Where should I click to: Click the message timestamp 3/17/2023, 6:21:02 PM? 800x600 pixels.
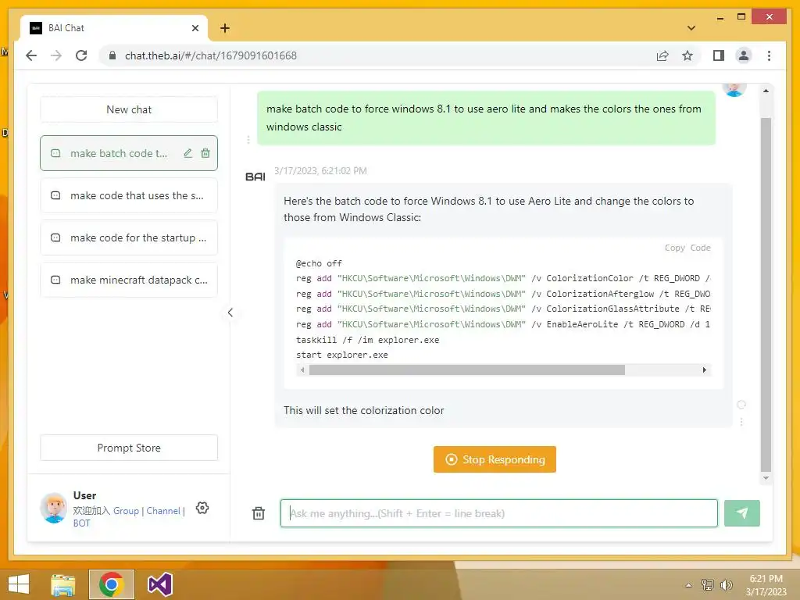pos(320,171)
